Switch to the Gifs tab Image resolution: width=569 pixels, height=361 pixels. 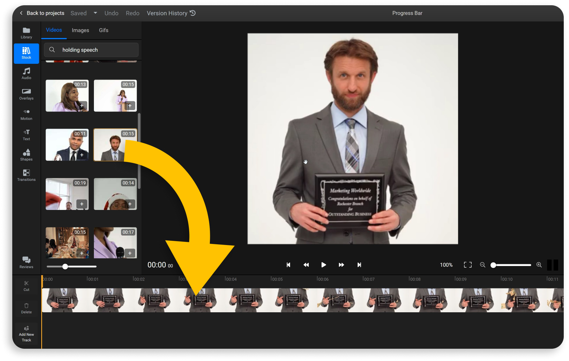pyautogui.click(x=103, y=30)
